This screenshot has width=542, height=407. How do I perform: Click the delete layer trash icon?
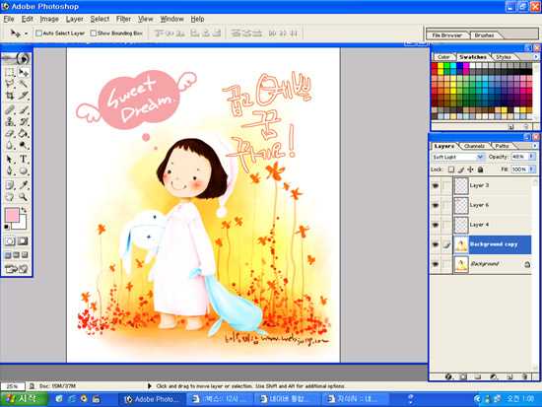(524, 376)
